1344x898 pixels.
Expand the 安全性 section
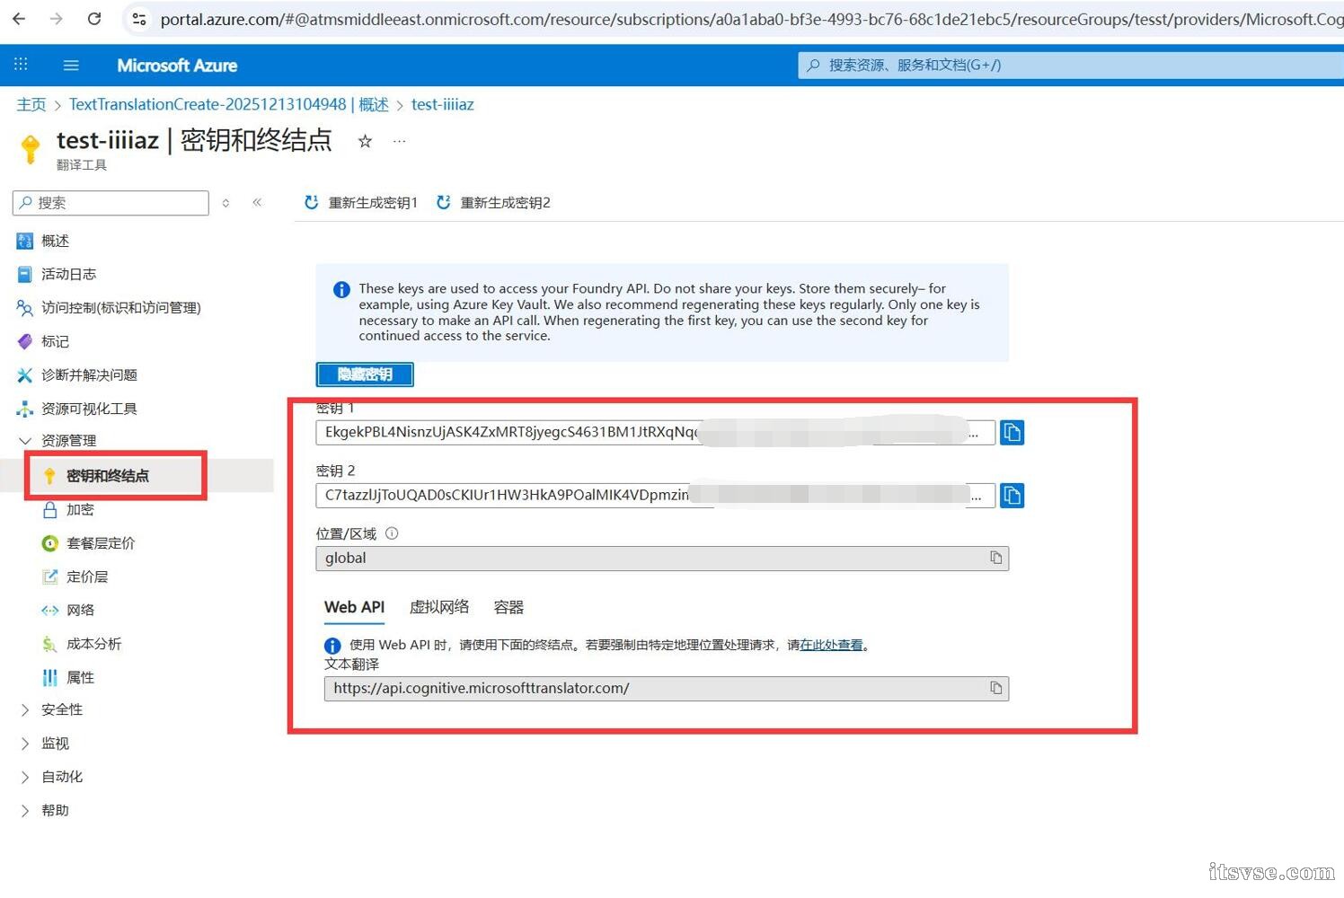click(x=61, y=709)
